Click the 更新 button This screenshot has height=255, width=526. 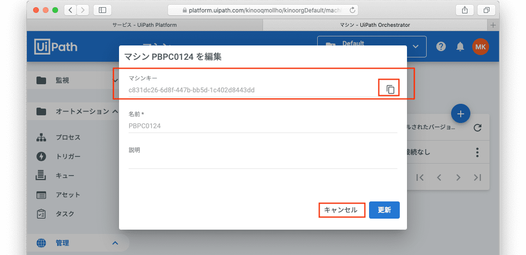pos(384,210)
